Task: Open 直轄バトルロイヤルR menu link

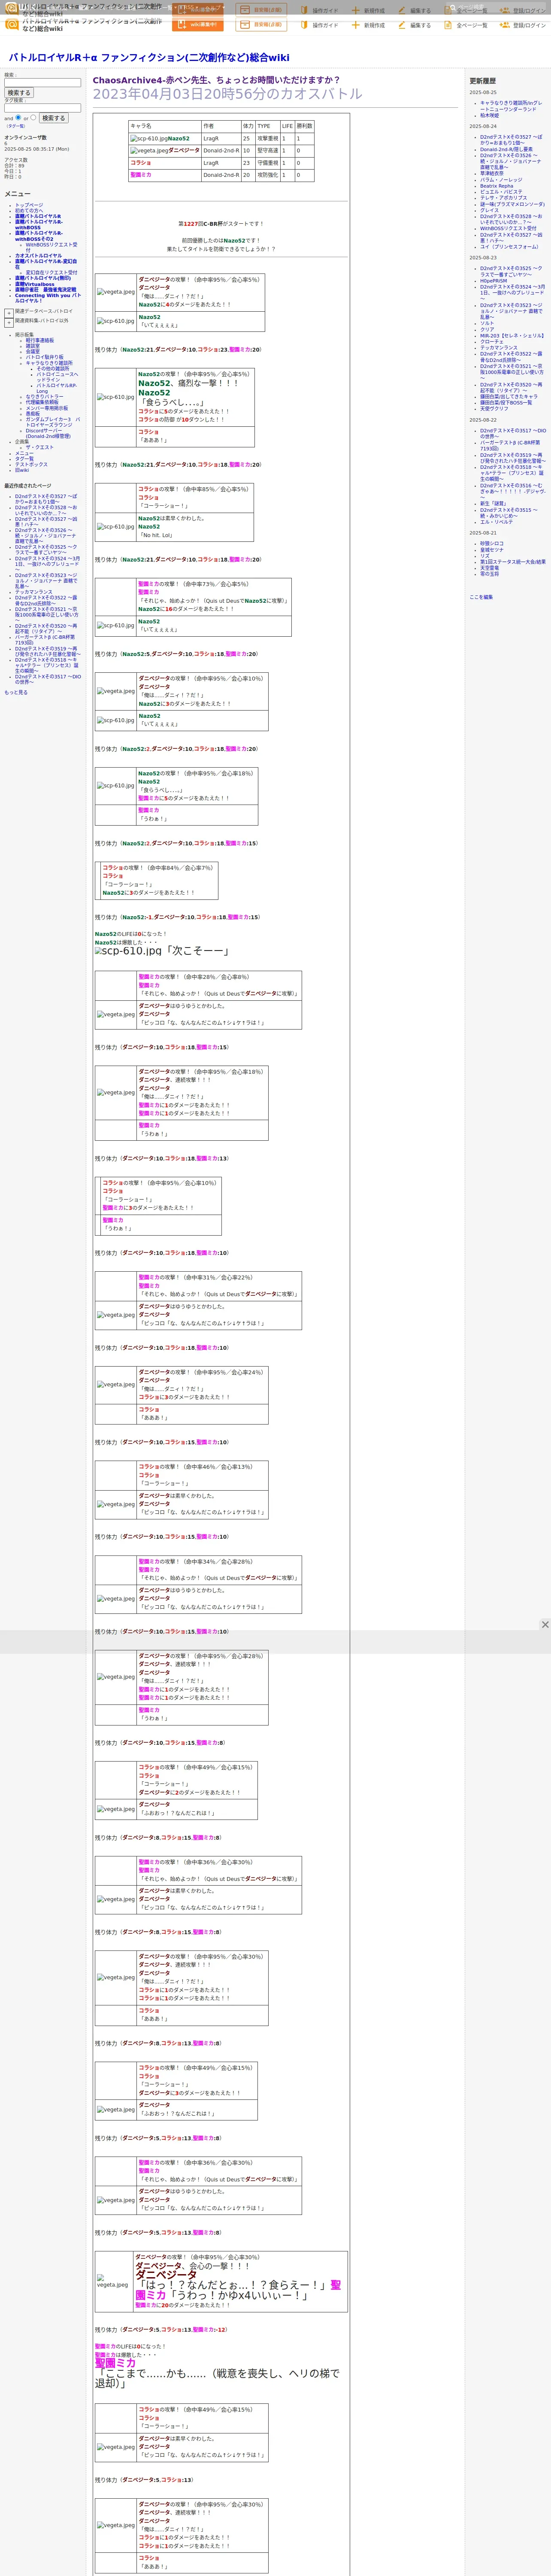Action: tap(38, 216)
